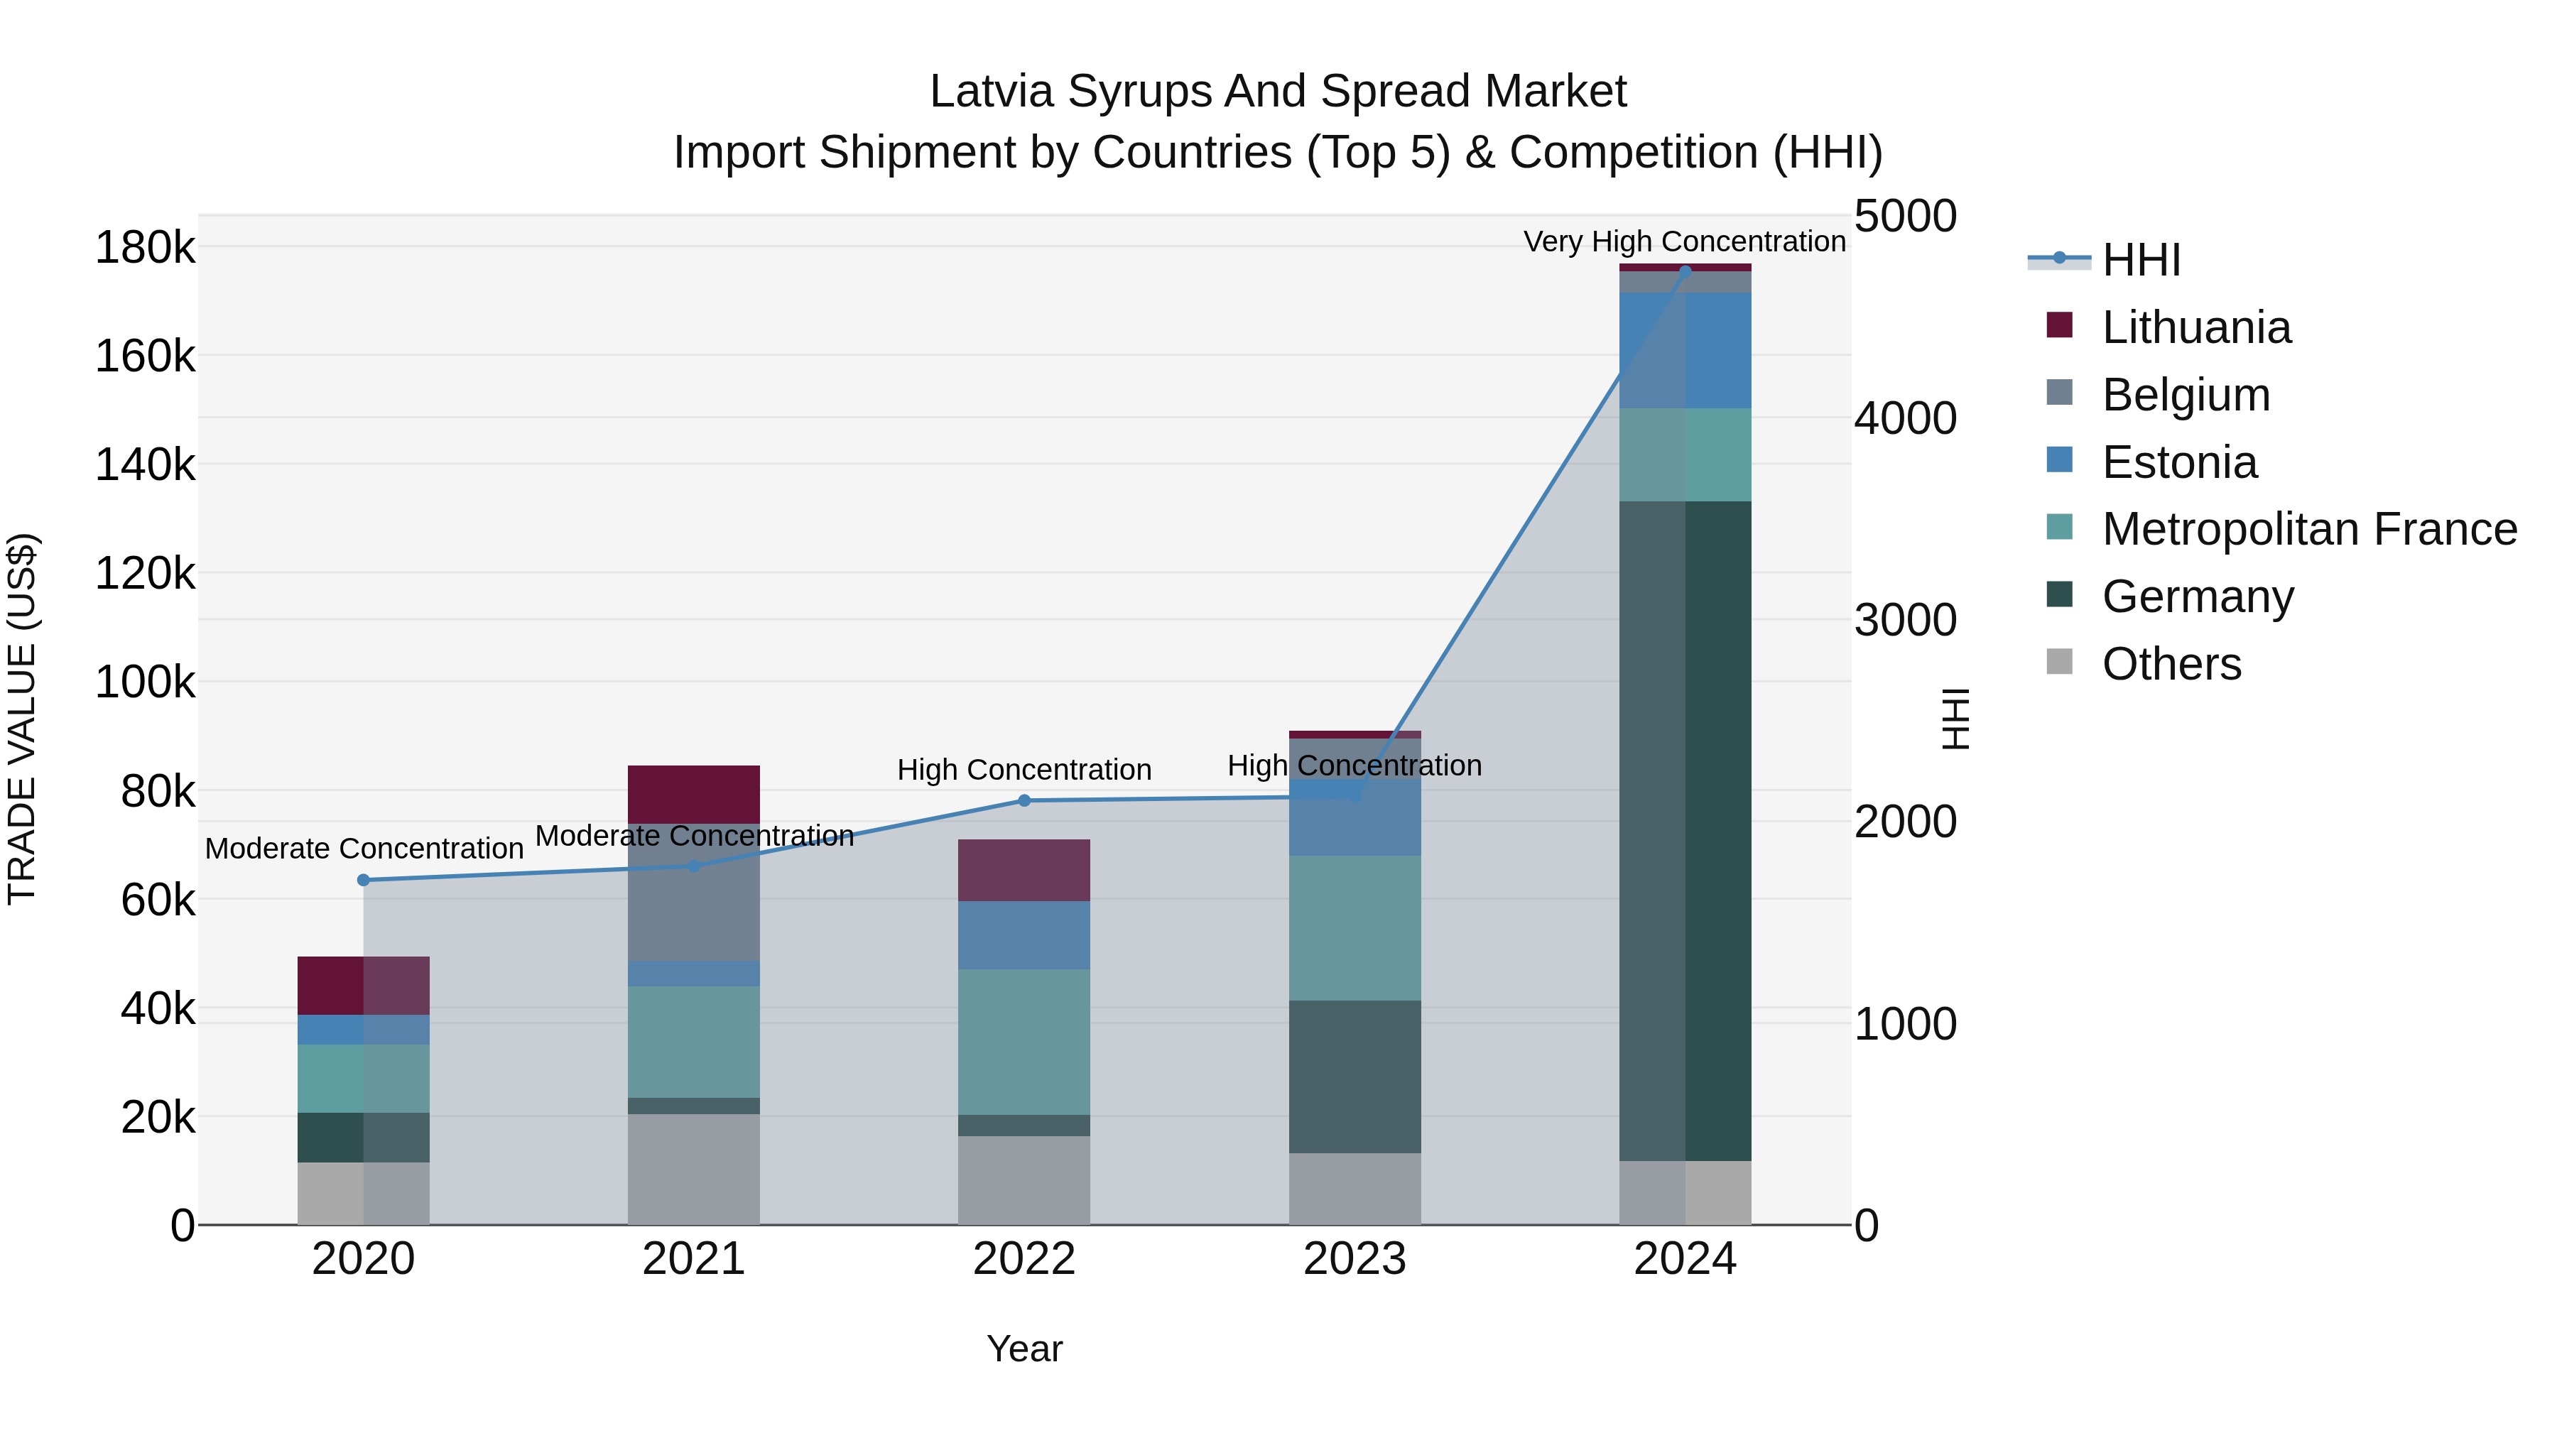This screenshot has height=1438, width=2557.
Task: Click the HHI right axis title
Action: [x=1955, y=719]
